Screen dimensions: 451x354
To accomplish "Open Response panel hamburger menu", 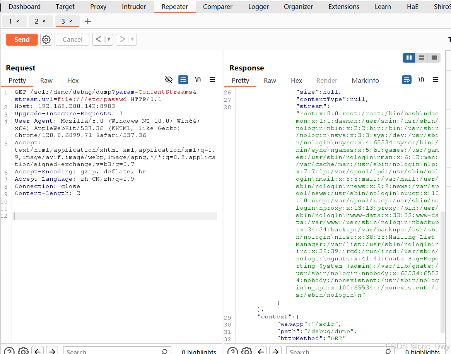I will [x=436, y=80].
